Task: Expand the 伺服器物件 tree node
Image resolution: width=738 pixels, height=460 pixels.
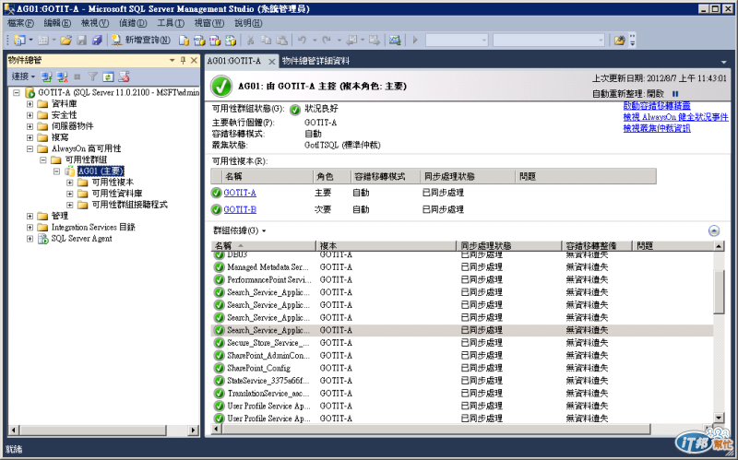Action: (x=30, y=126)
